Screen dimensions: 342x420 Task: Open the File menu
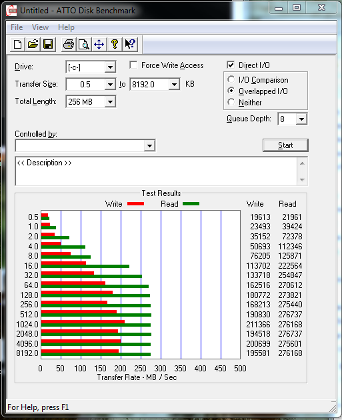[17, 27]
